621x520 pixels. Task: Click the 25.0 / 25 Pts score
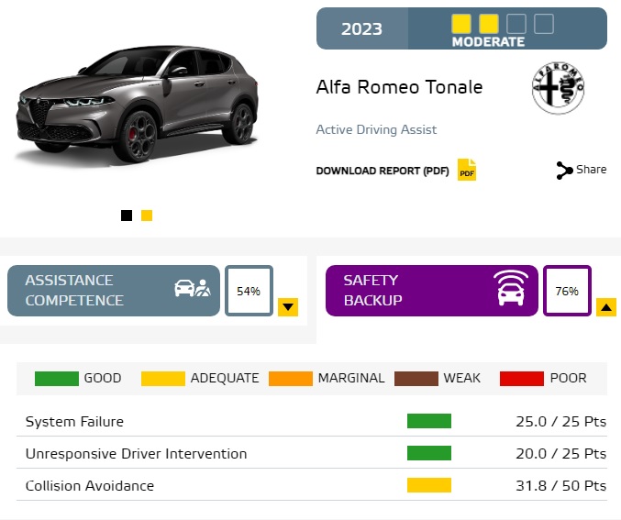point(560,421)
